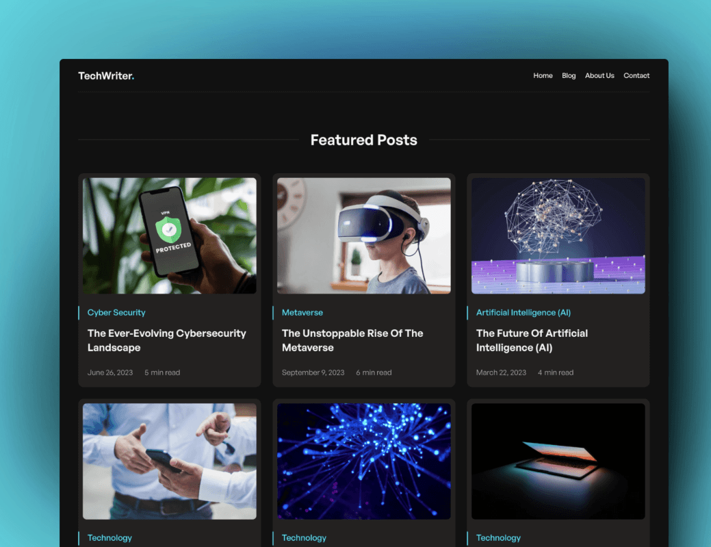Select Technology category under handshake image
This screenshot has height=547, width=711.
109,538
